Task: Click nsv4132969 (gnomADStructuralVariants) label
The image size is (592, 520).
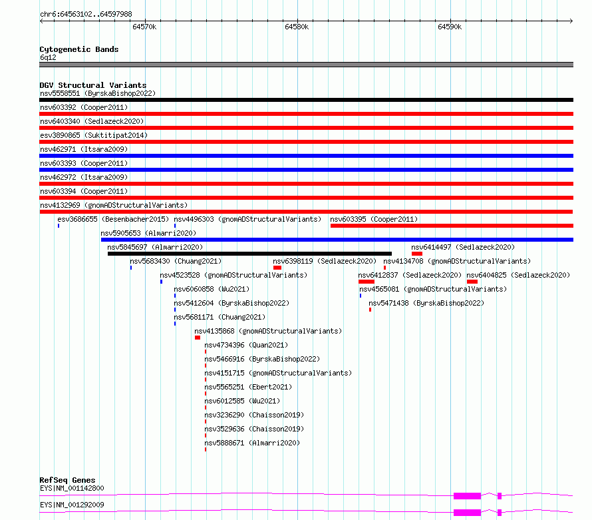Action: [114, 205]
